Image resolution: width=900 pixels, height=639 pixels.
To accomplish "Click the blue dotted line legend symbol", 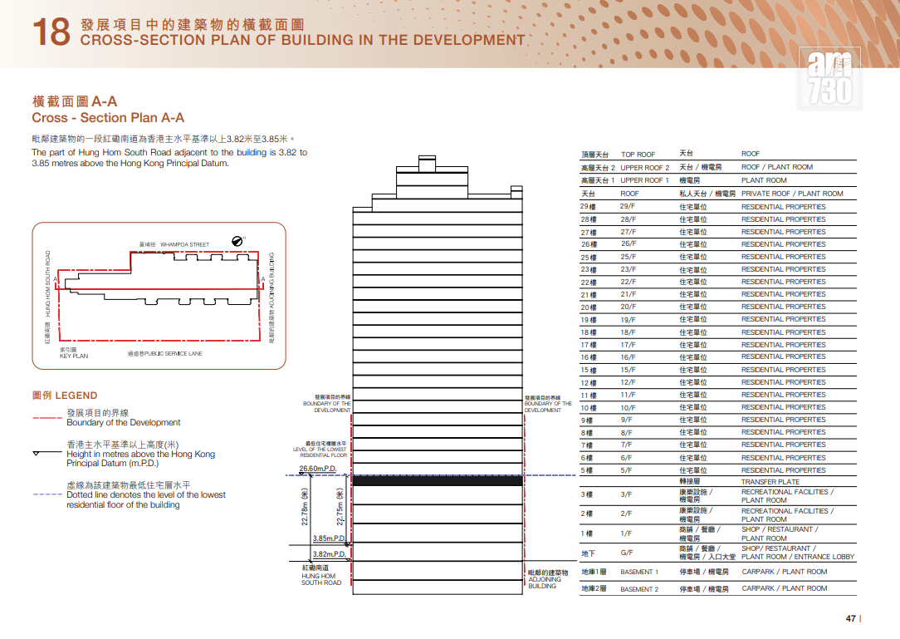I will point(47,494).
